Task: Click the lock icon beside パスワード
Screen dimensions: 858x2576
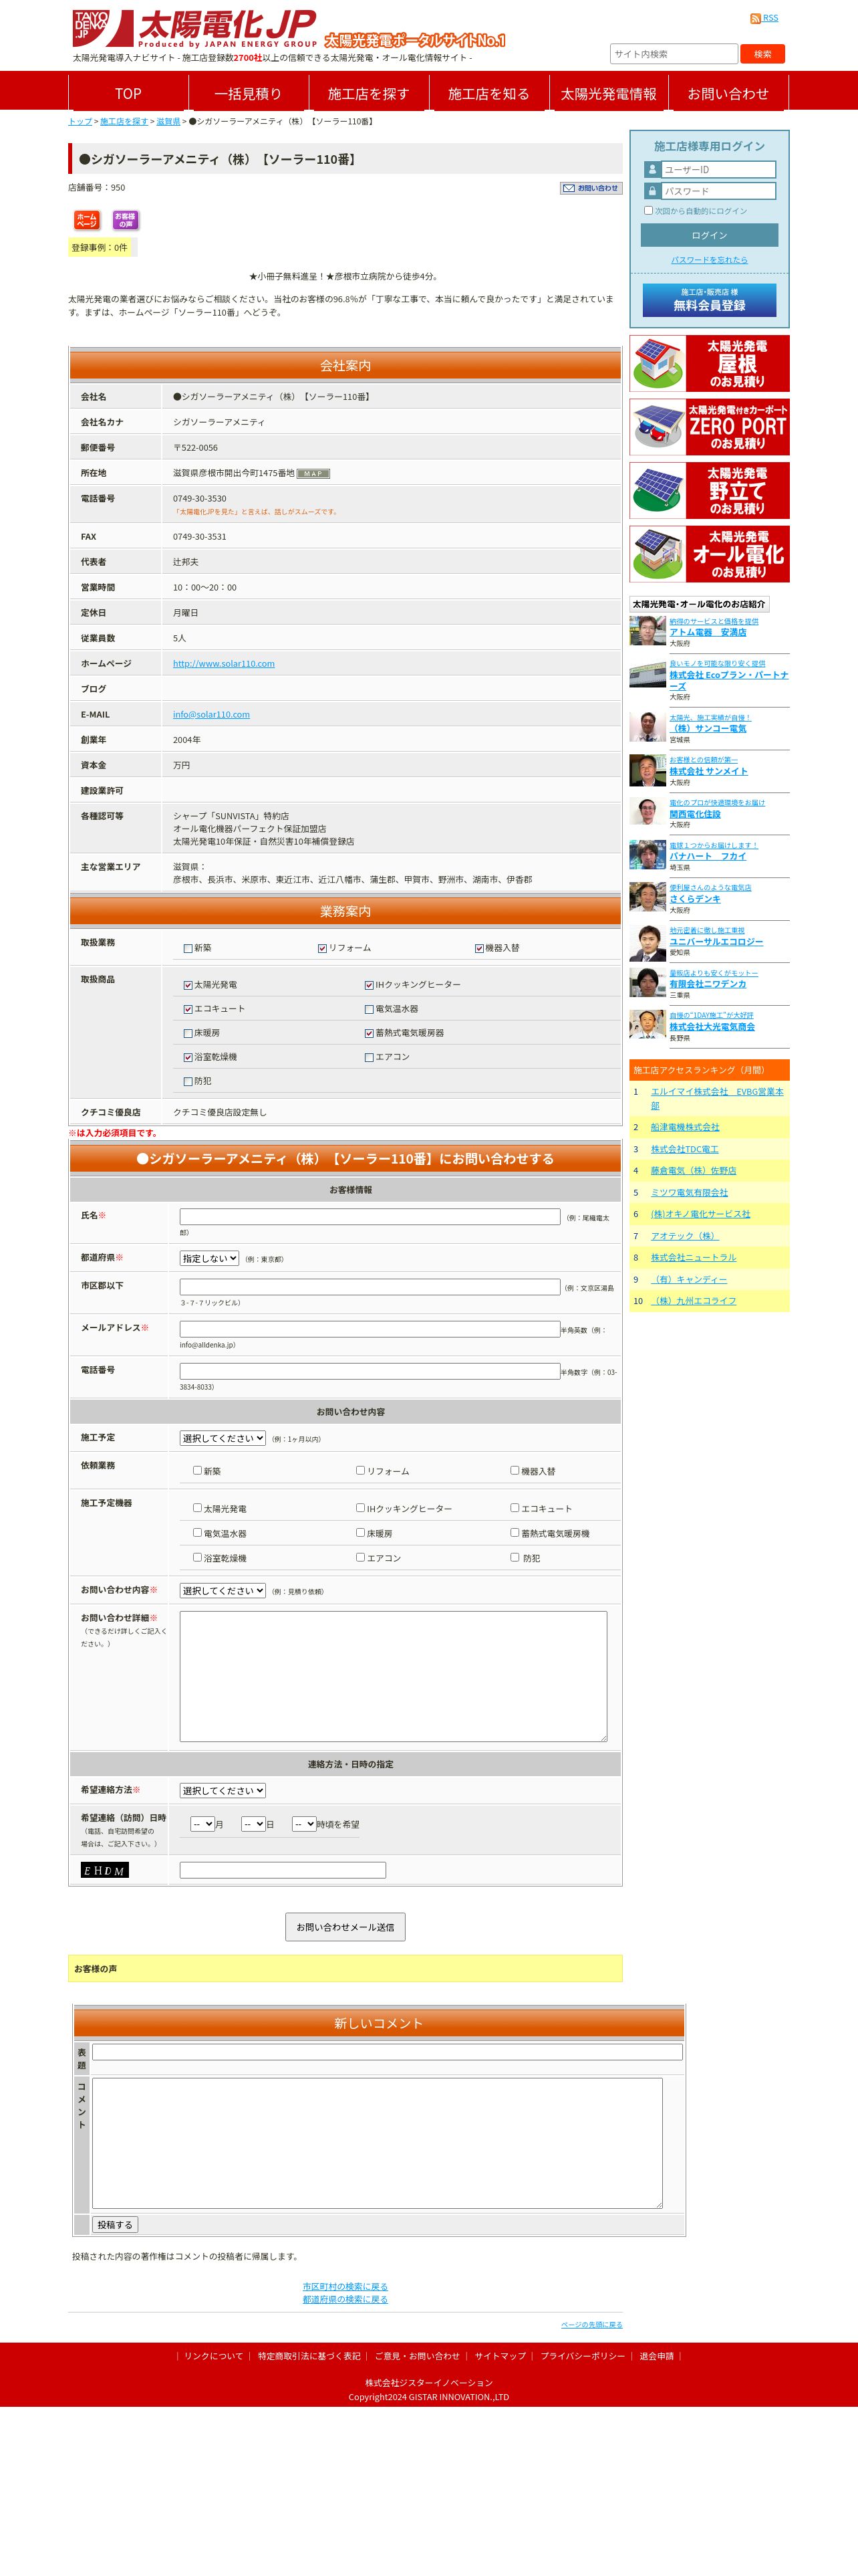Action: click(652, 191)
